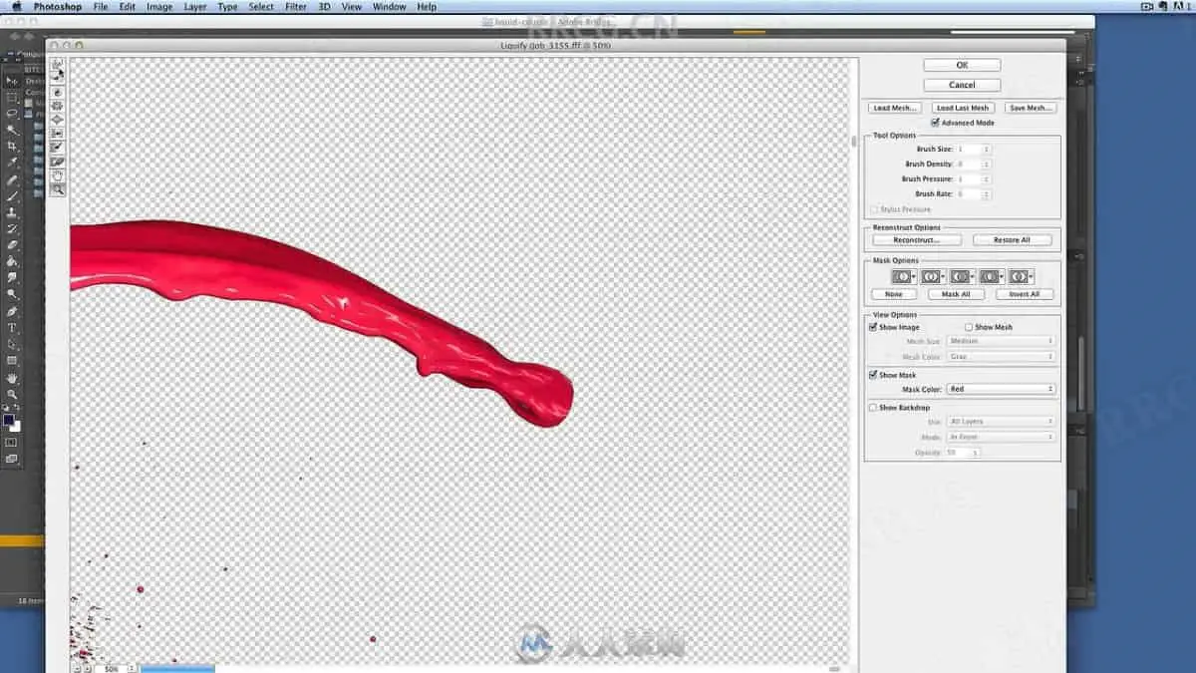
Task: Open the Subtract from Selection mask option dropdown
Action: [962, 276]
